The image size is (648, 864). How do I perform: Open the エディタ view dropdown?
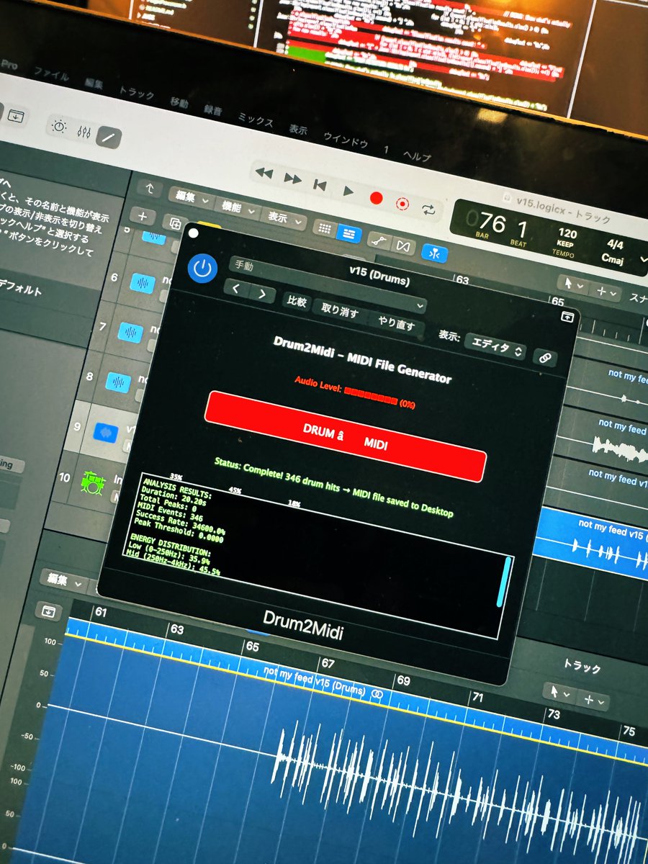coord(496,347)
